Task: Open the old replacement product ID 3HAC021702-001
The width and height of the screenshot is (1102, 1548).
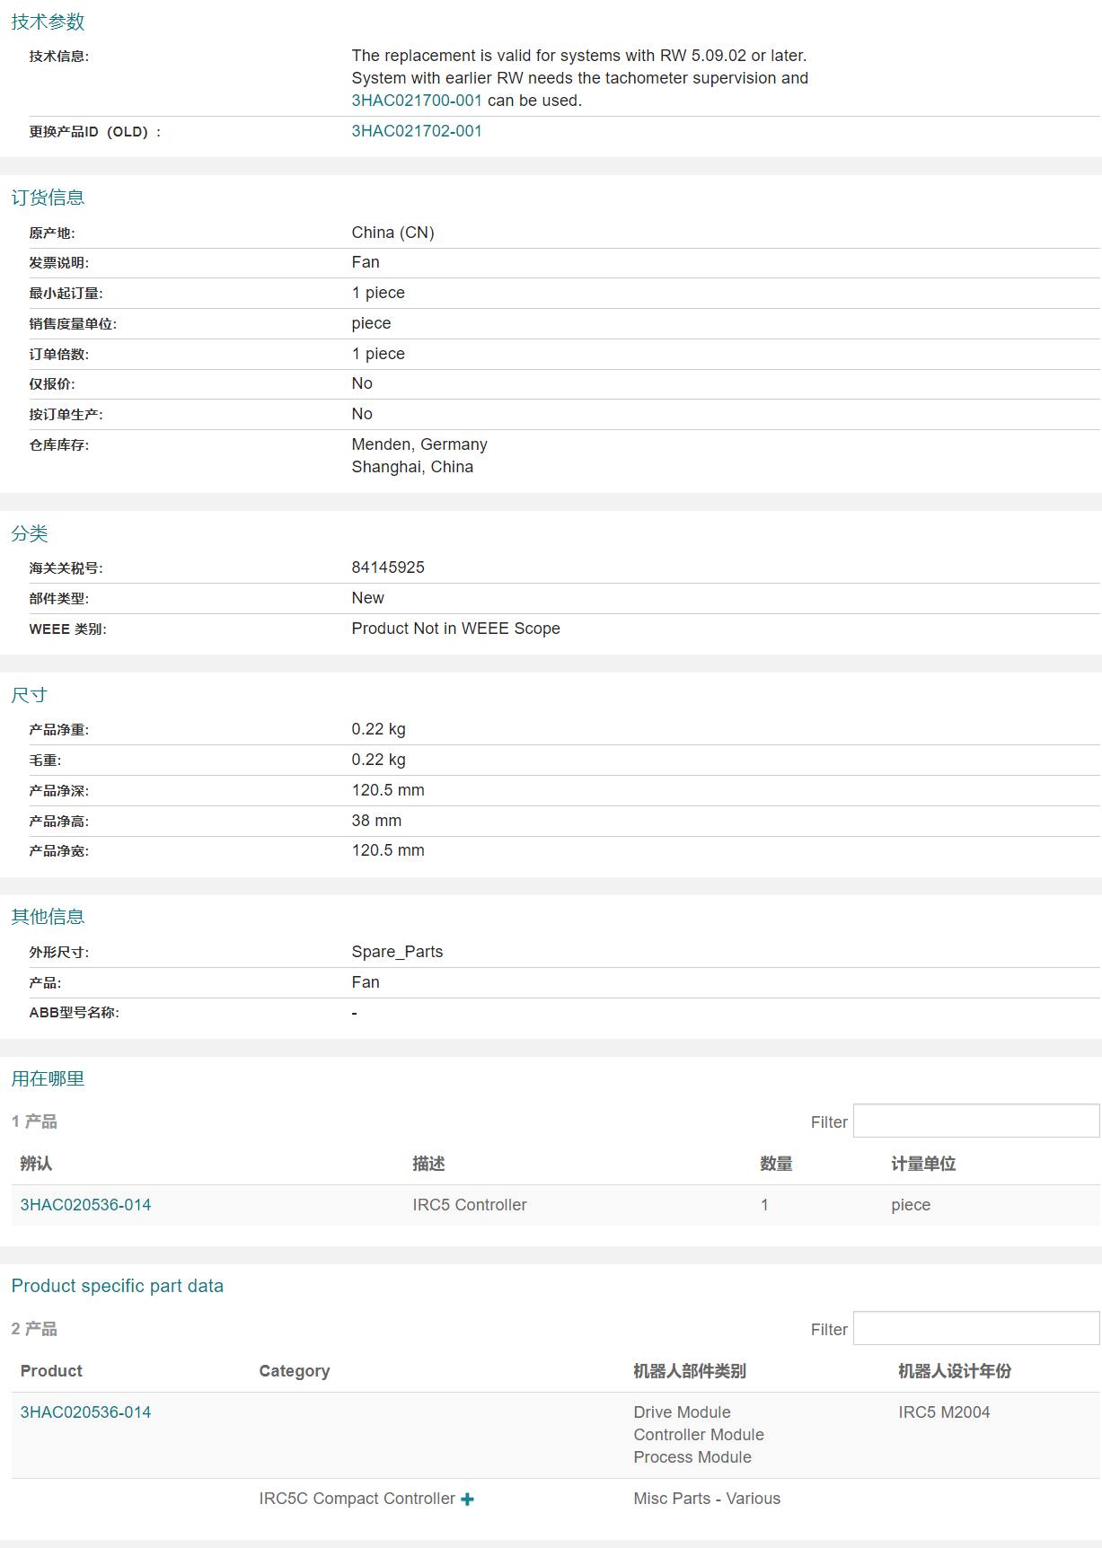Action: pos(417,131)
